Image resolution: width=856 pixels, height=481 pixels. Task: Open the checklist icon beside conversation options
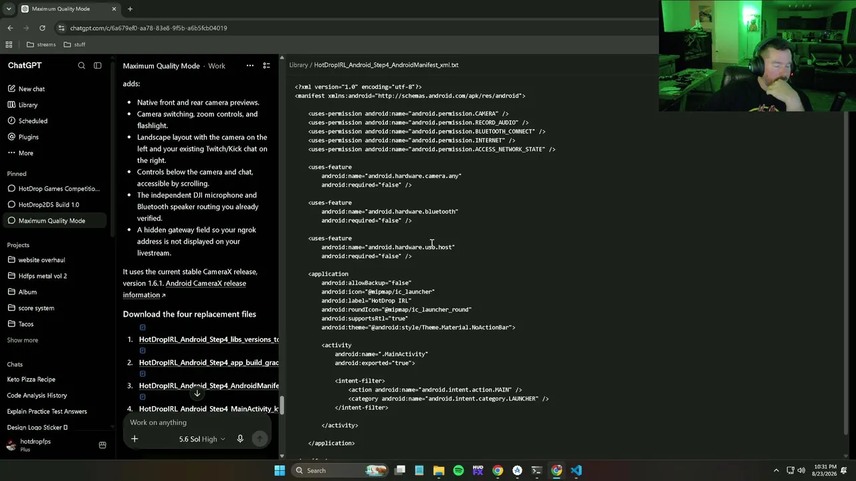[x=266, y=65]
